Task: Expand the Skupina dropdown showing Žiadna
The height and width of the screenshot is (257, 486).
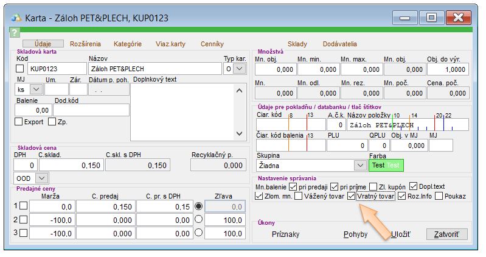Action: tap(359, 165)
